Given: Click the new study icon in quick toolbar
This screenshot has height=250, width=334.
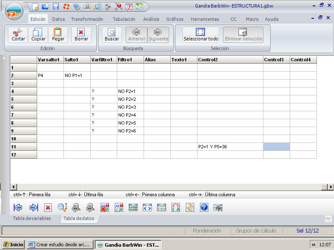Looking at the screenshot, I should 35,7.
